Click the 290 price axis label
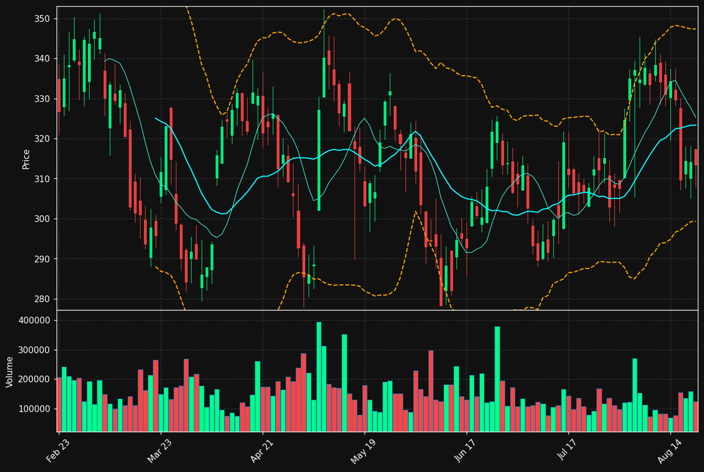704x472 pixels. (43, 259)
